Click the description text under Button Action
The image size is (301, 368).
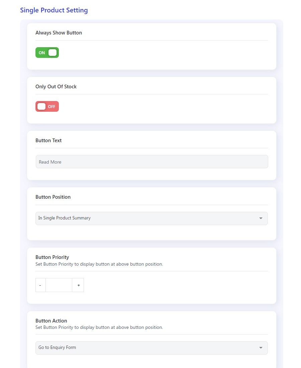[99, 328]
